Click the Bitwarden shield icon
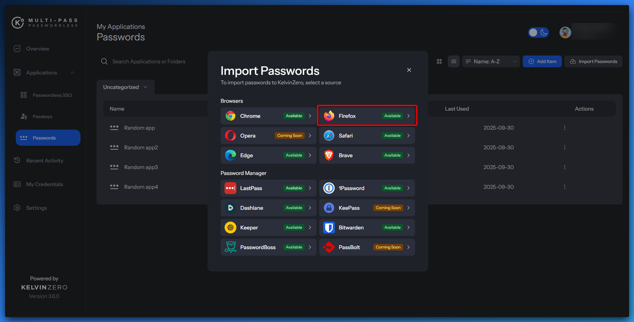Screen dimensions: 634x322 tap(329, 227)
